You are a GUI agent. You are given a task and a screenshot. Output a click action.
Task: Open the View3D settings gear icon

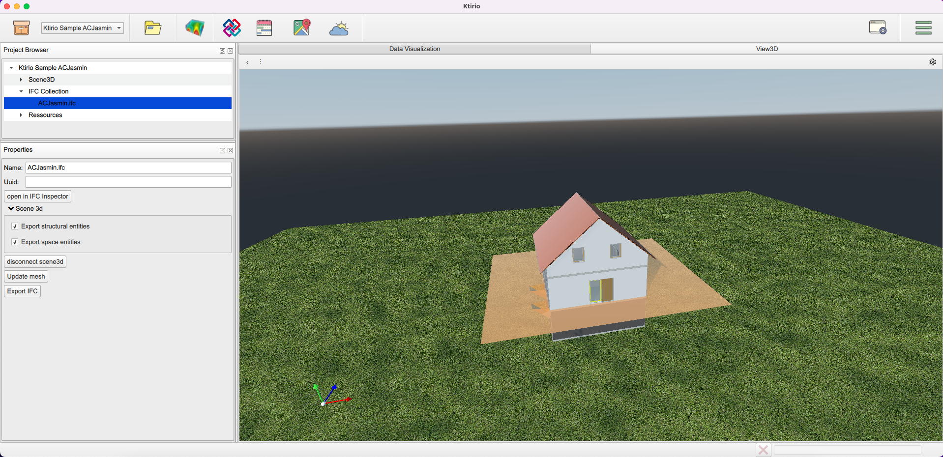(x=933, y=61)
